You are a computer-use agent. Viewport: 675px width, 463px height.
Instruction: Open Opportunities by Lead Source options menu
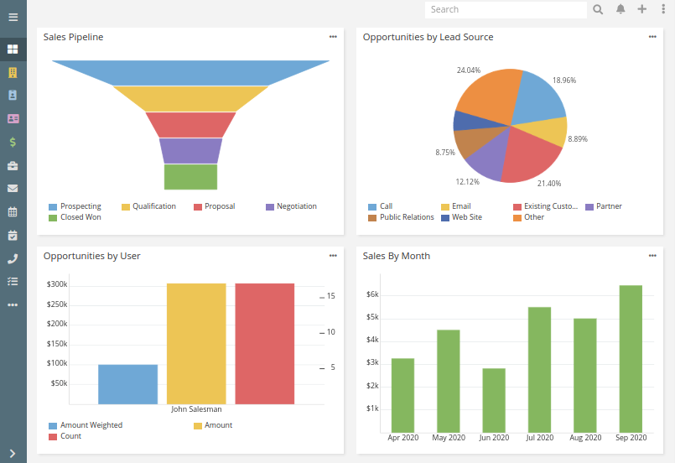652,37
